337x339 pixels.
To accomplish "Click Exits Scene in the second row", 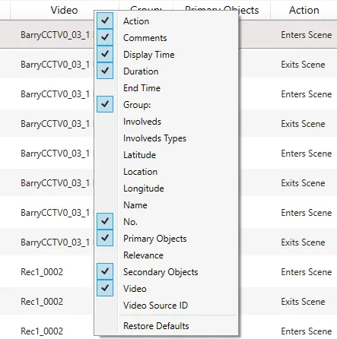I will pos(303,65).
